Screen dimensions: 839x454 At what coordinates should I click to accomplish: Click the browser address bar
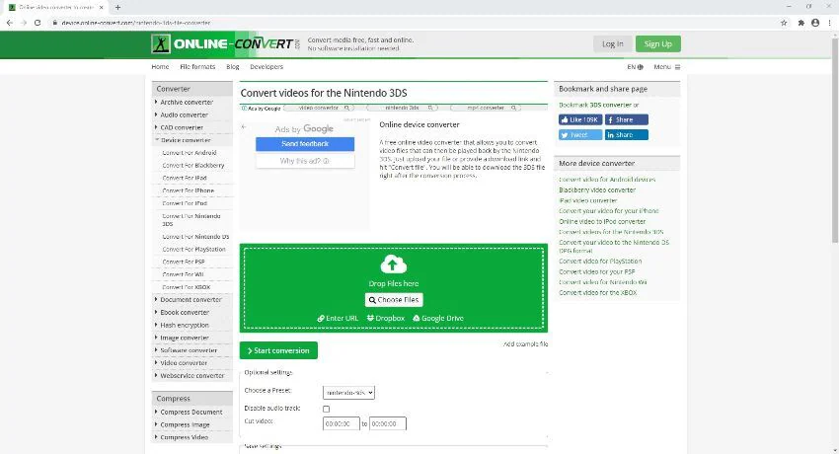point(412,23)
